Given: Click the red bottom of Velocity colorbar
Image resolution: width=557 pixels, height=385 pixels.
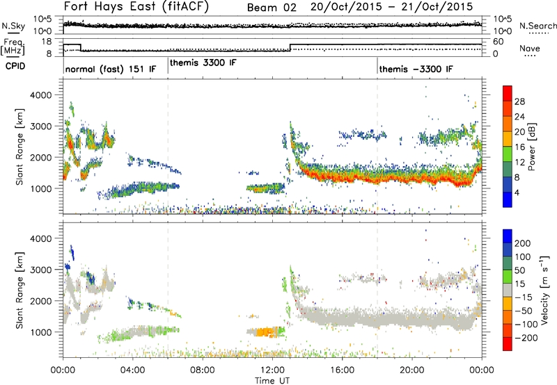Looking at the screenshot, I should click(x=508, y=344).
